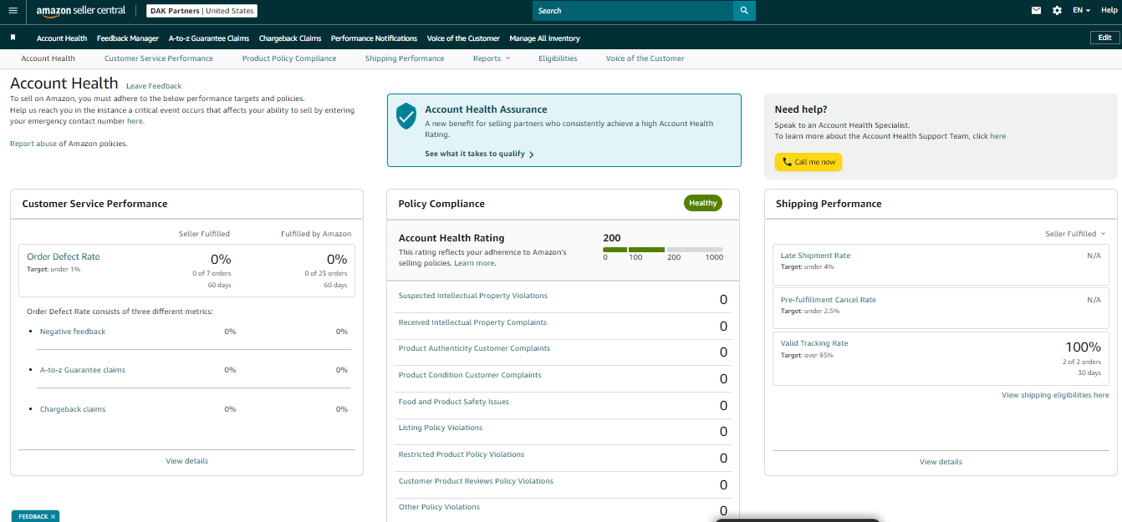Click the Healthy status badge
This screenshot has width=1122, height=522.
703,203
